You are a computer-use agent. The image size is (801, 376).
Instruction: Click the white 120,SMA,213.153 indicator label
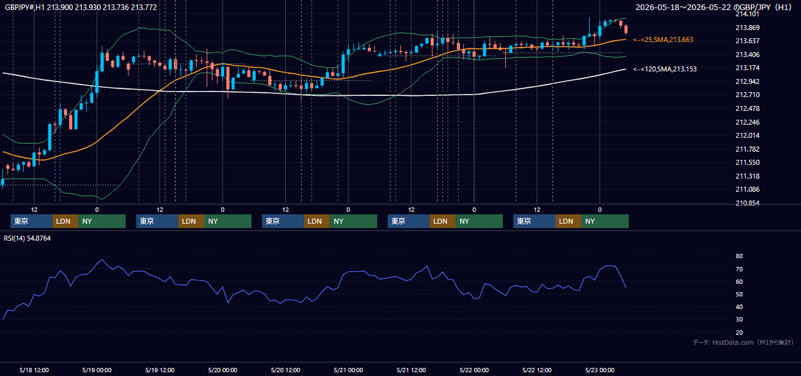point(665,69)
